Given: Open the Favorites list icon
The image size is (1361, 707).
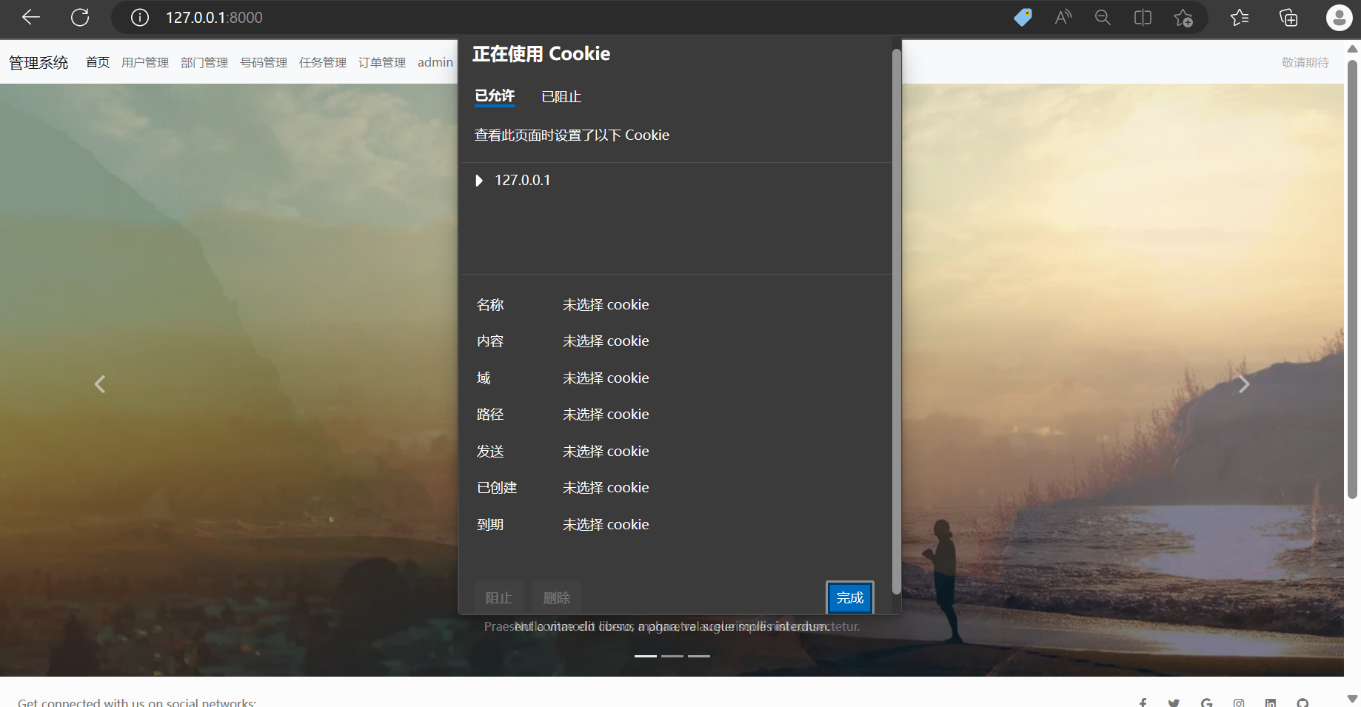Looking at the screenshot, I should [1240, 17].
